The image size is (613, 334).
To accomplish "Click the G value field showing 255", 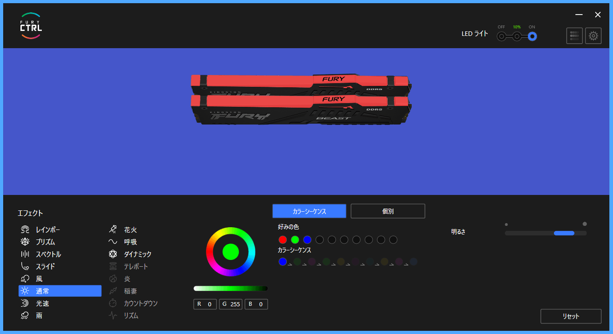I will coord(230,304).
